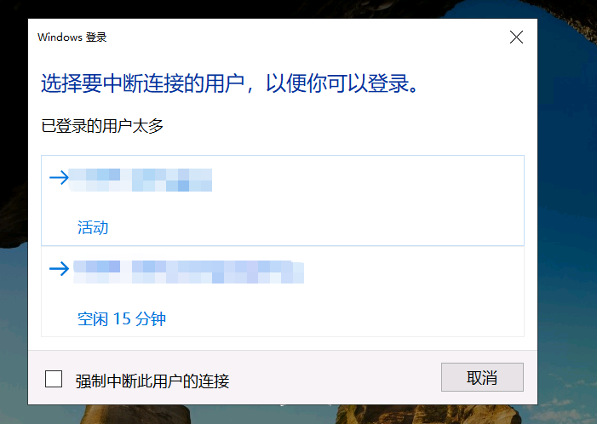597x424 pixels.
Task: Select the blurred username of the active user
Action: click(x=141, y=180)
